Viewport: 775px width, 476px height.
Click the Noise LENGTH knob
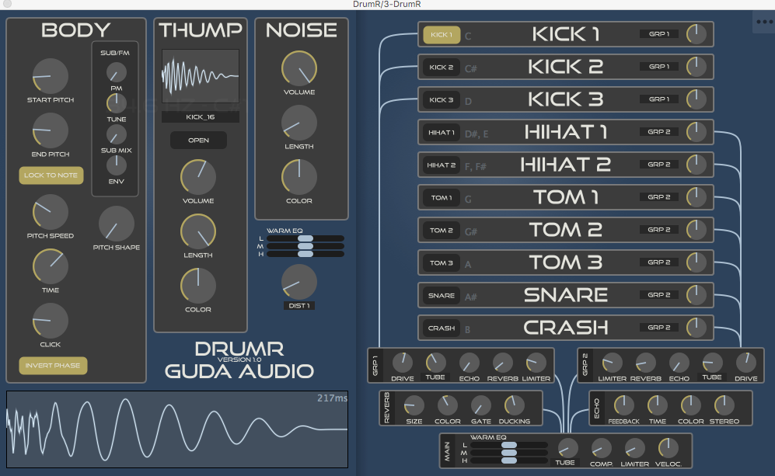click(x=299, y=123)
